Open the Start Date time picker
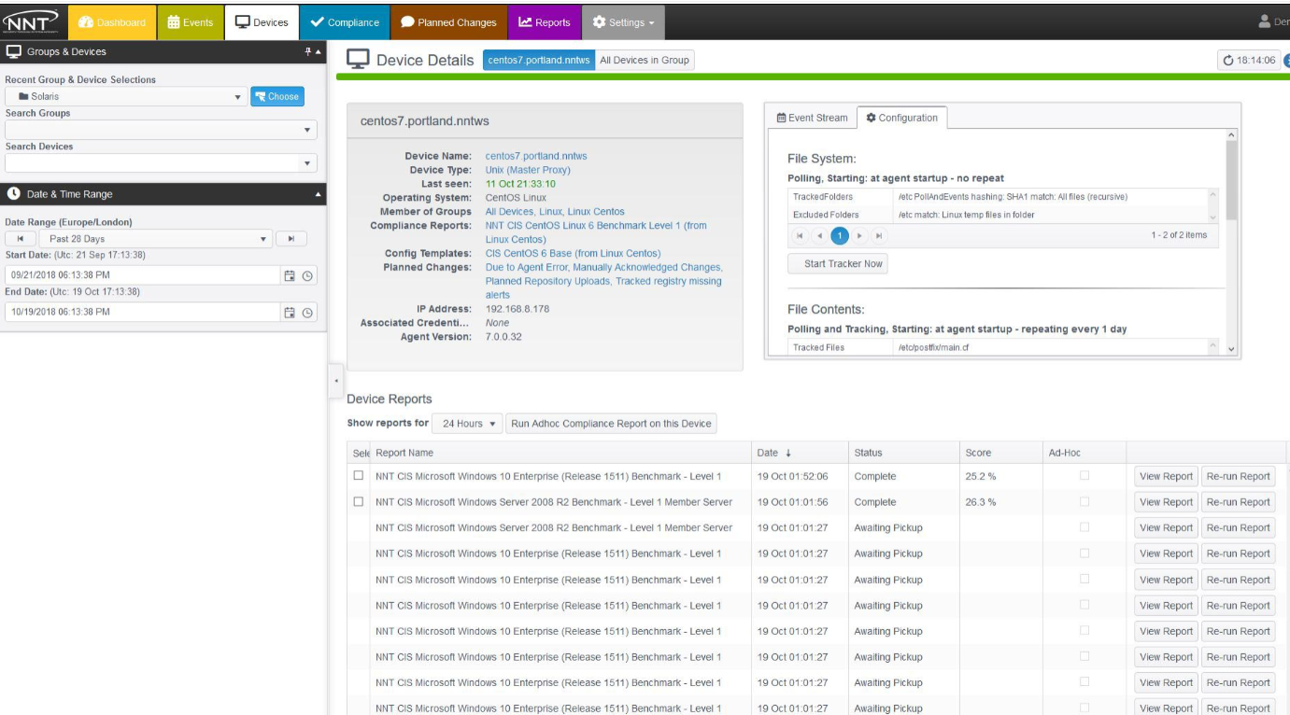Image resolution: width=1290 pixels, height=715 pixels. coord(306,275)
